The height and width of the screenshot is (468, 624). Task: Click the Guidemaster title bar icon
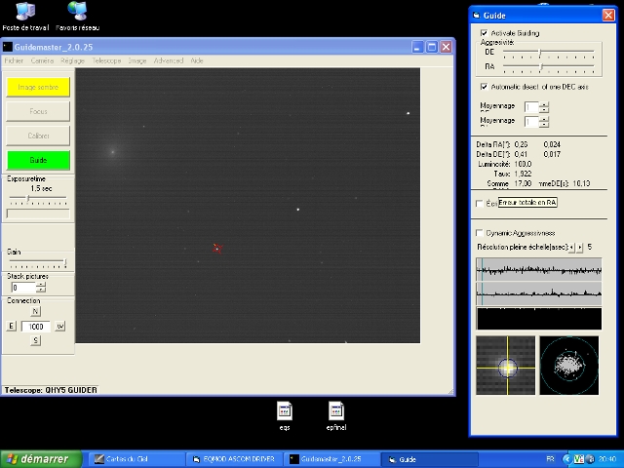click(x=8, y=47)
